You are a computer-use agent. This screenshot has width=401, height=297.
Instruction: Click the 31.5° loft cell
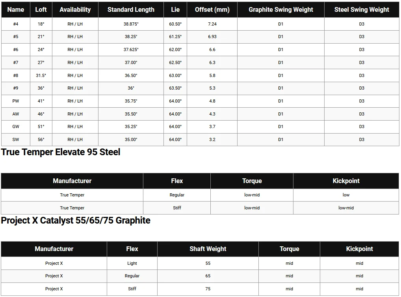(x=41, y=75)
